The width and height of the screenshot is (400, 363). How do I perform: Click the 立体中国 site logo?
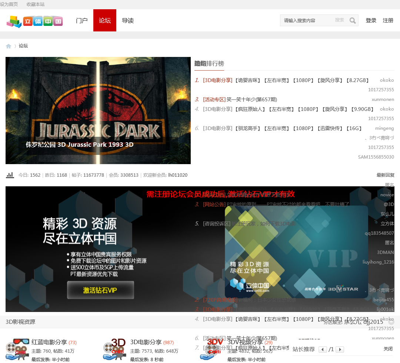pos(35,21)
